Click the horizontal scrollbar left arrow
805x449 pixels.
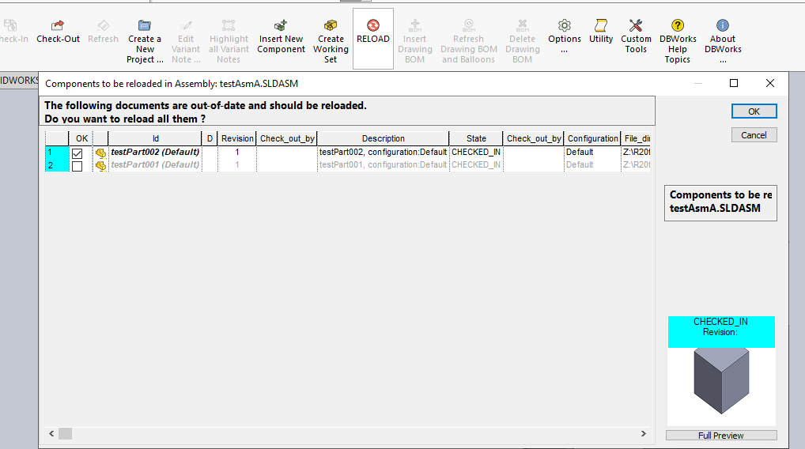pos(51,434)
